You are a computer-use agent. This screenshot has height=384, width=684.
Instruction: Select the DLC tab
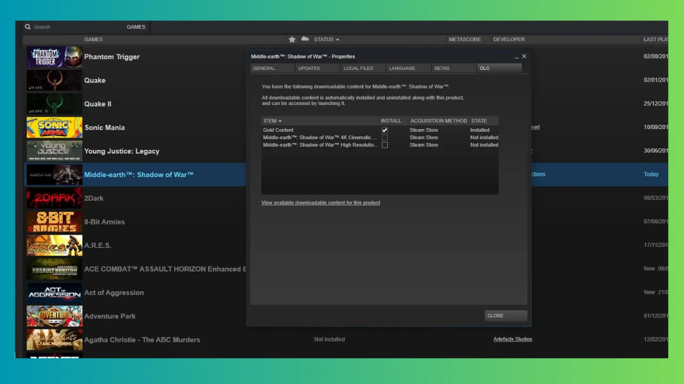[499, 68]
